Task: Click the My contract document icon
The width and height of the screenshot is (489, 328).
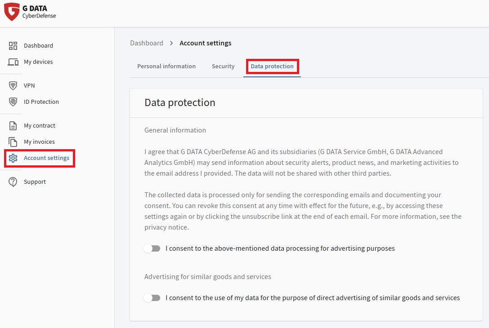Action: pyautogui.click(x=13, y=126)
